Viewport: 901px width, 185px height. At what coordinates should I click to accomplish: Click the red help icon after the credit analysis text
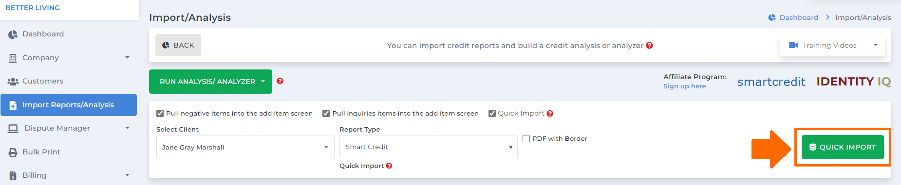click(x=649, y=45)
